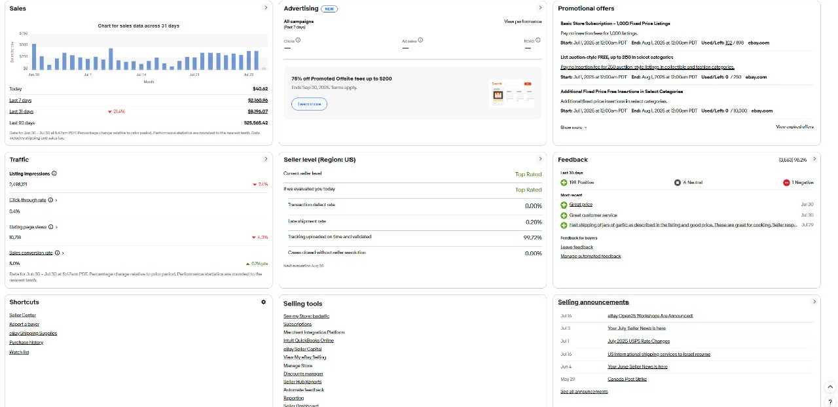Open the Seller Center shortcut
This screenshot has width=838, height=407.
23,315
